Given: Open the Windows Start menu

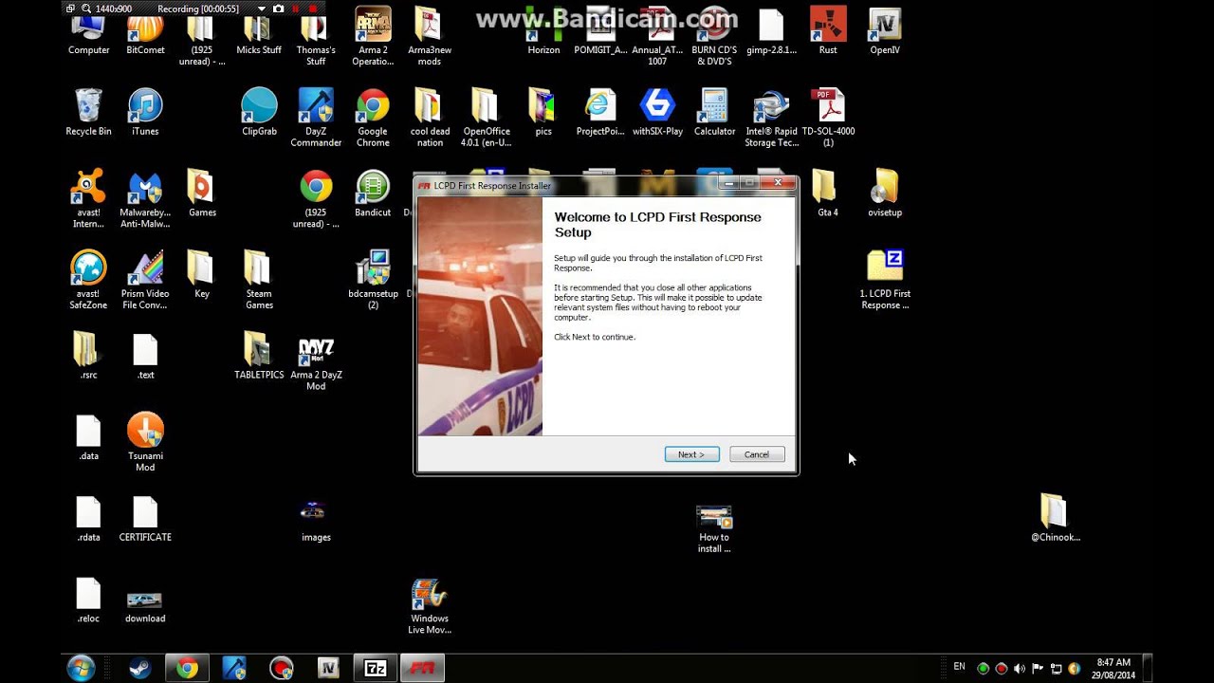Looking at the screenshot, I should pos(81,668).
